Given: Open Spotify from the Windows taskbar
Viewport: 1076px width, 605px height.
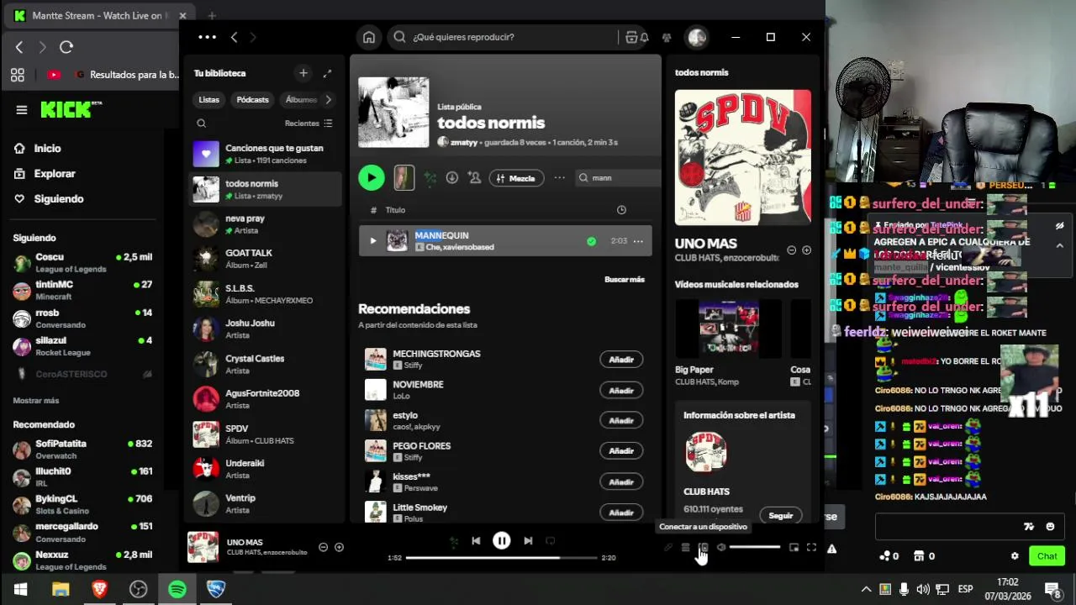Looking at the screenshot, I should point(177,589).
